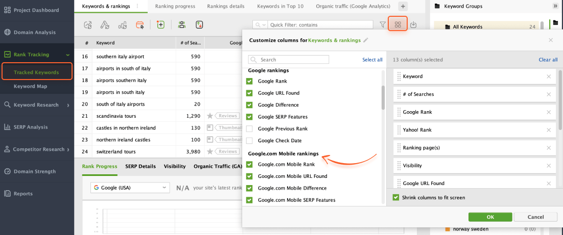Expand Keyword Research section
The height and width of the screenshot is (235, 563).
(x=68, y=105)
